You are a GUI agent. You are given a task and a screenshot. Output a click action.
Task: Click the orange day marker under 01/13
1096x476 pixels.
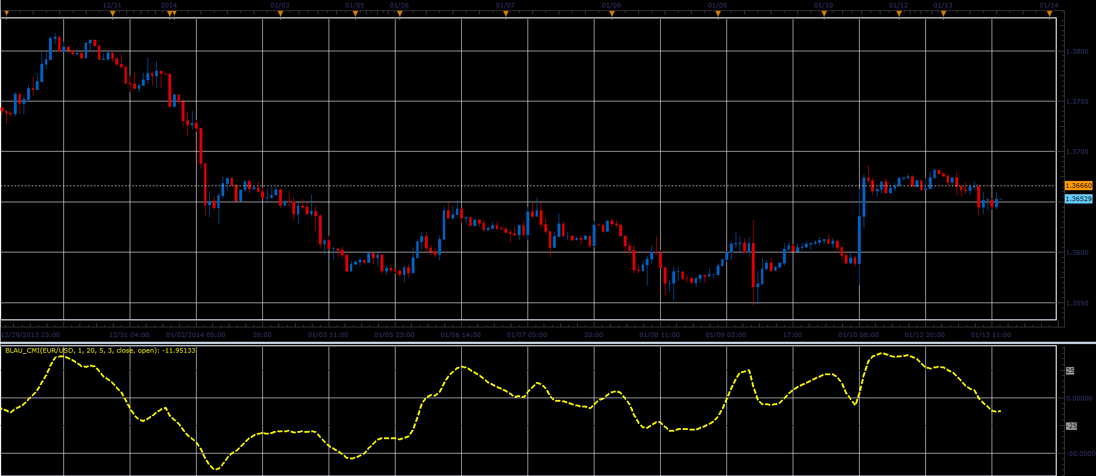click(x=943, y=15)
